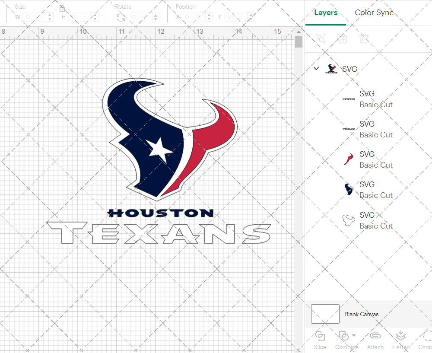Click the Slice tool icon
The width and height of the screenshot is (432, 353).
click(x=320, y=336)
